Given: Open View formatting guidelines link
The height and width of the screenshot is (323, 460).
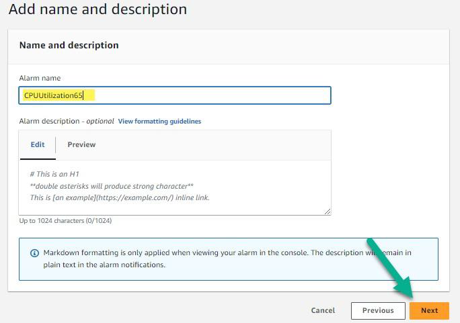Looking at the screenshot, I should [159, 122].
